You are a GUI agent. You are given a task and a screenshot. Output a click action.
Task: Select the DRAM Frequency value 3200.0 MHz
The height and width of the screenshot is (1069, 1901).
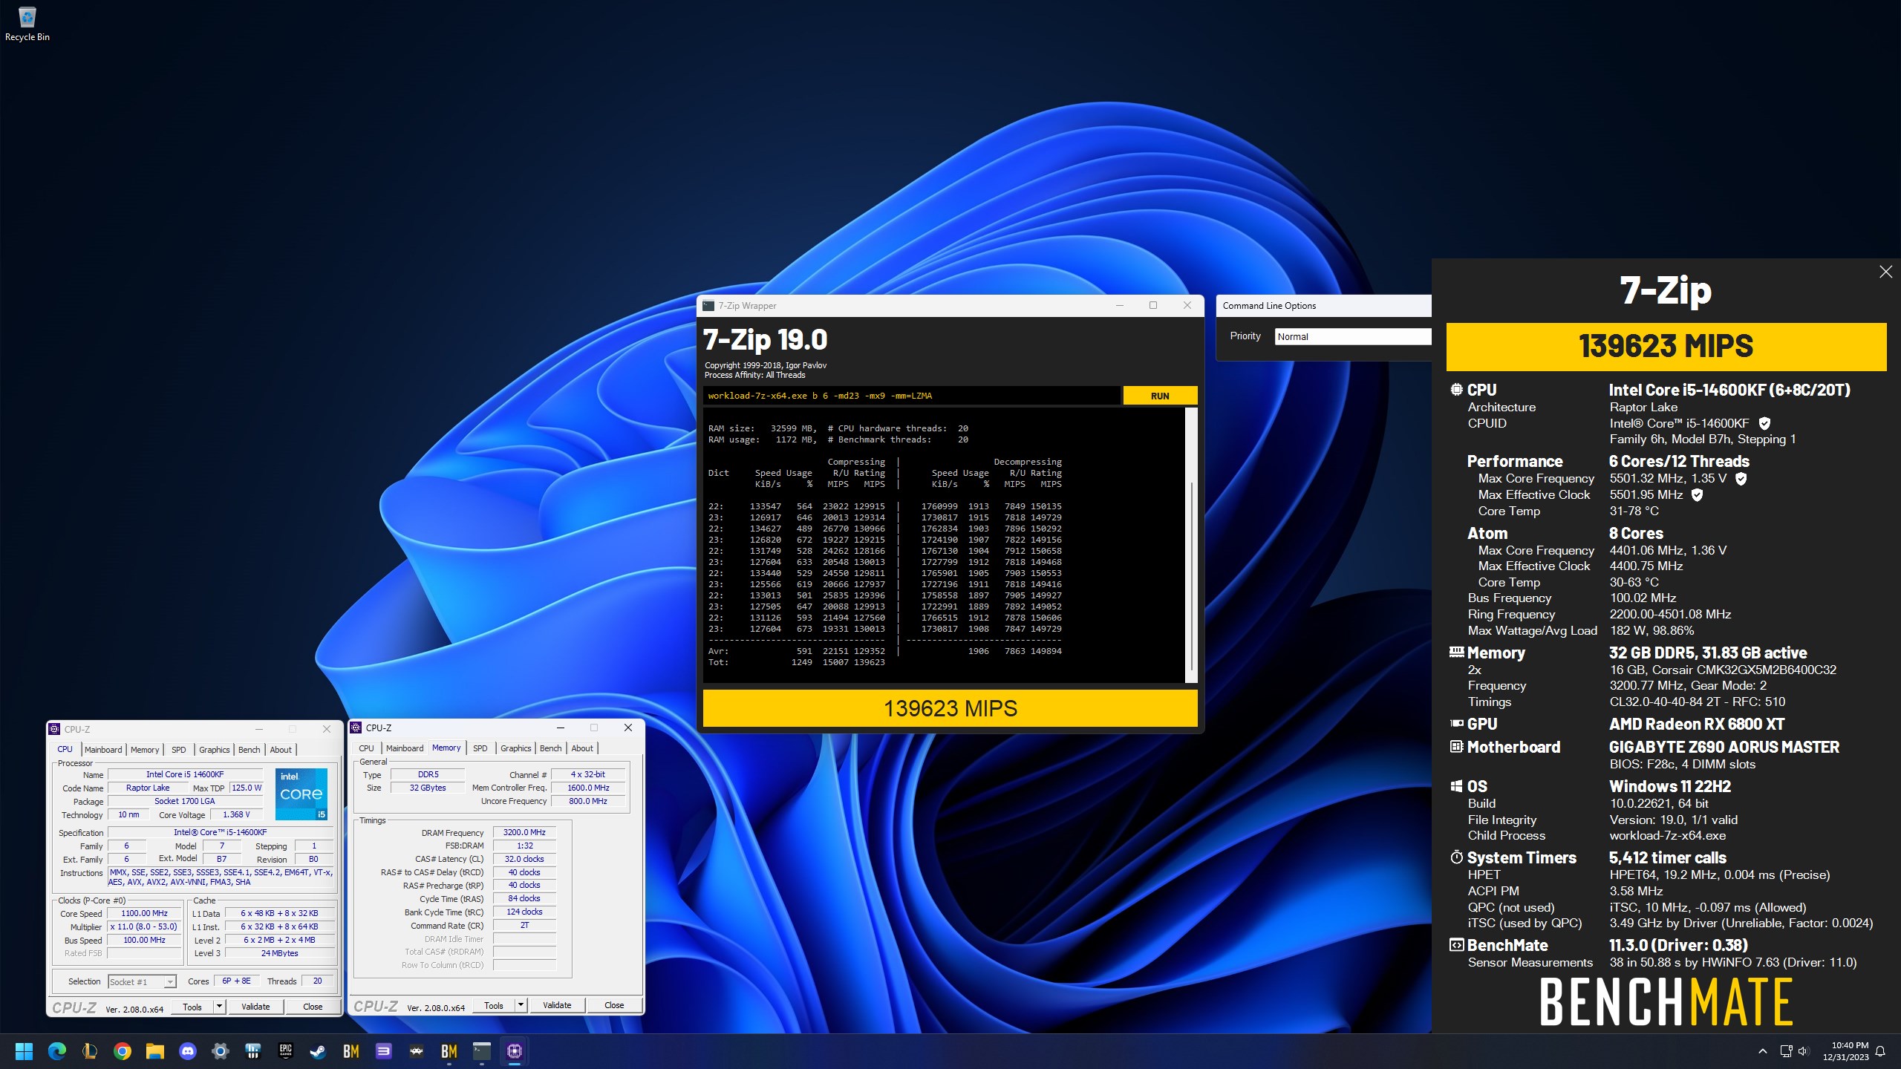pos(524,832)
